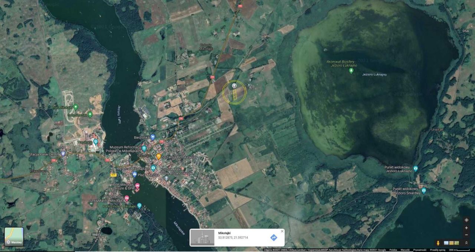
Task: Click the Hotel Amax SPA&Marina marker
Action: click(x=127, y=199)
